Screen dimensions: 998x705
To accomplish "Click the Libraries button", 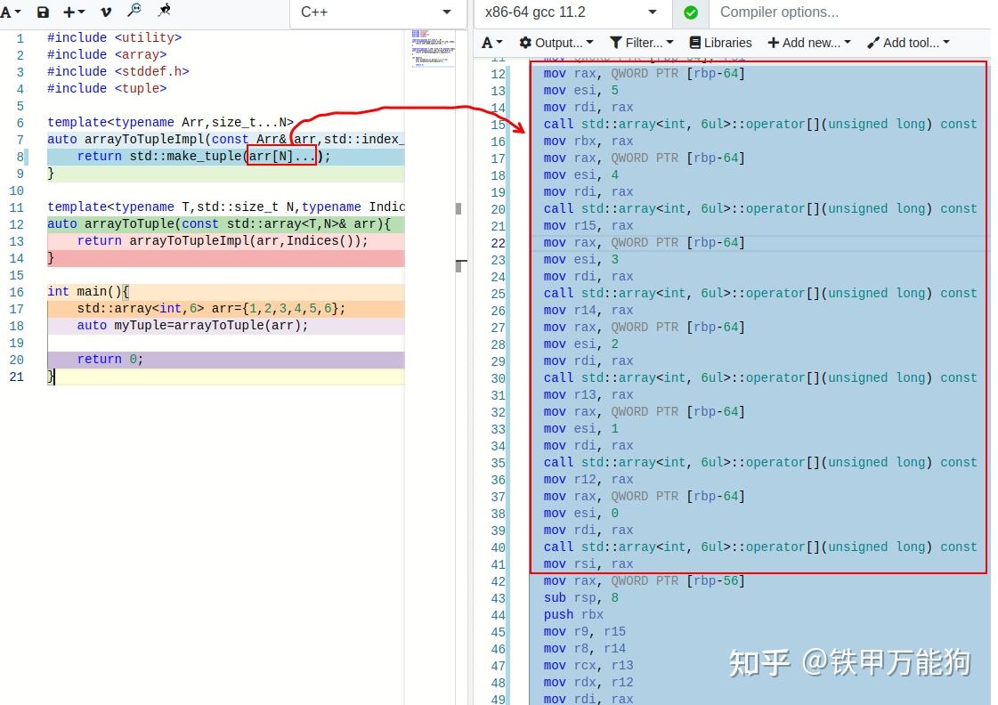I will pos(723,42).
